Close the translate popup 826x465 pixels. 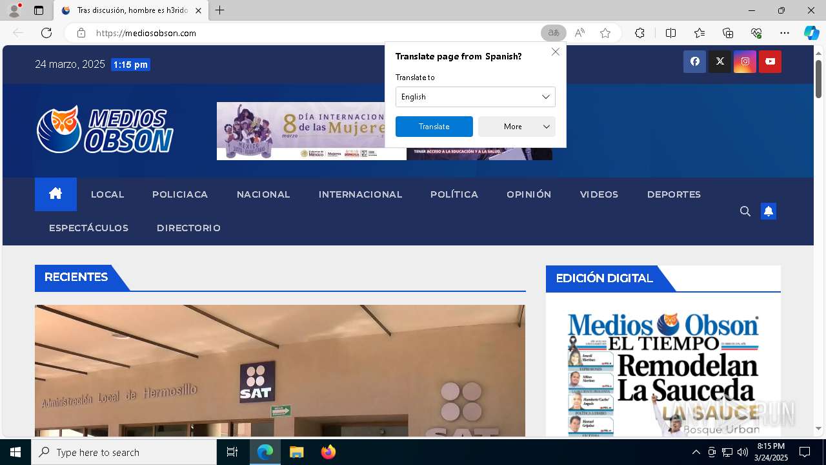[x=555, y=52]
